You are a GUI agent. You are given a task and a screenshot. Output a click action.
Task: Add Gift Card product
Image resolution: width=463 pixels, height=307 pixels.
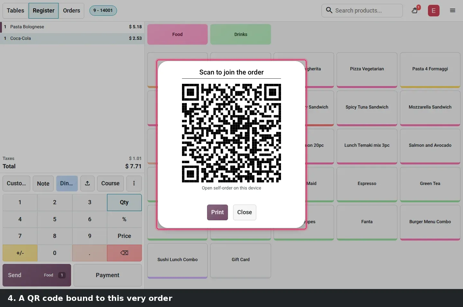click(241, 261)
